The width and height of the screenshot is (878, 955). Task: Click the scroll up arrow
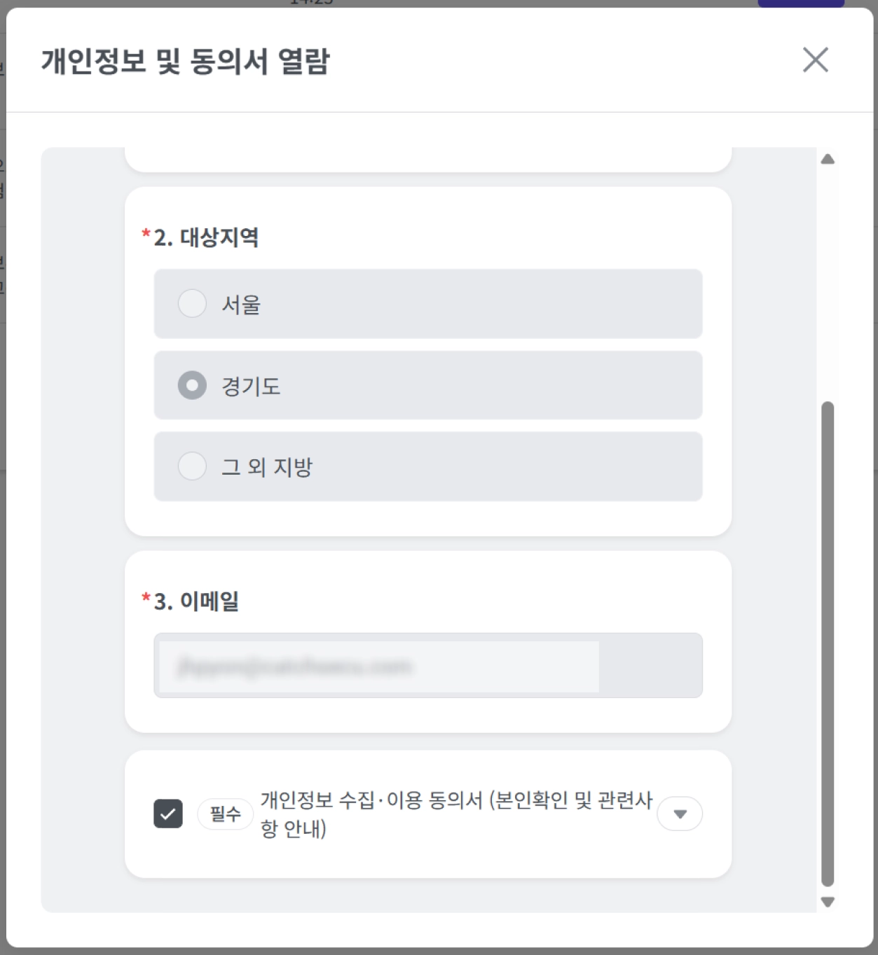pos(828,160)
